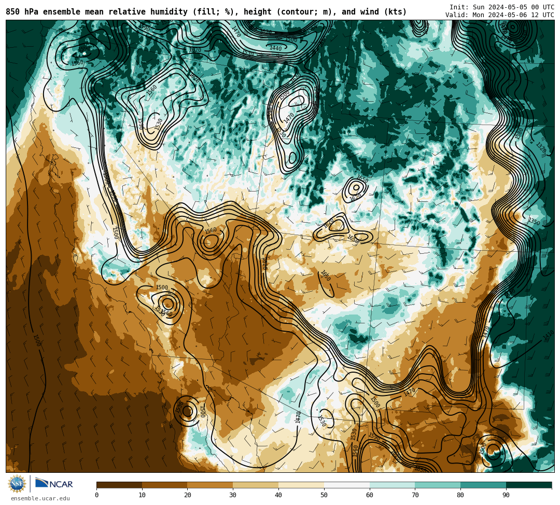
Task: Click the 30-40 tan colorbar segment
Action: [x=256, y=485]
